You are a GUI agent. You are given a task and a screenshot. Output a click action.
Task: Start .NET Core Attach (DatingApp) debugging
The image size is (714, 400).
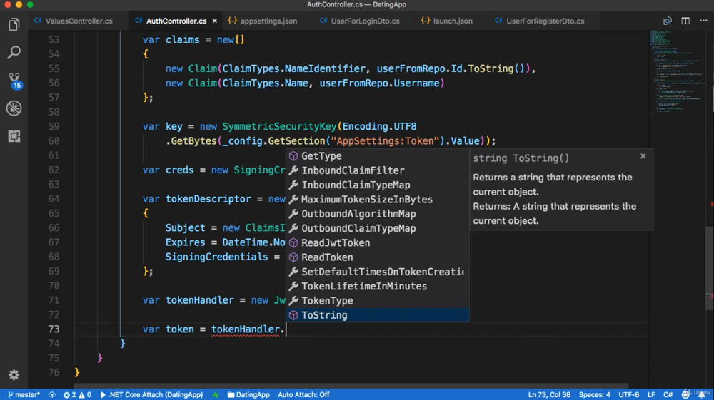coord(151,394)
